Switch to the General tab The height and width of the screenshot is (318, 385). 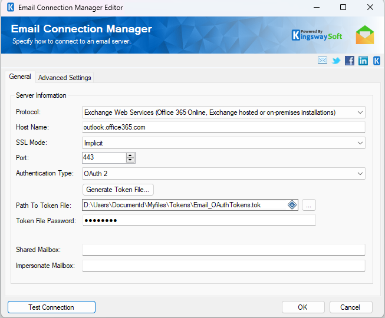click(20, 77)
